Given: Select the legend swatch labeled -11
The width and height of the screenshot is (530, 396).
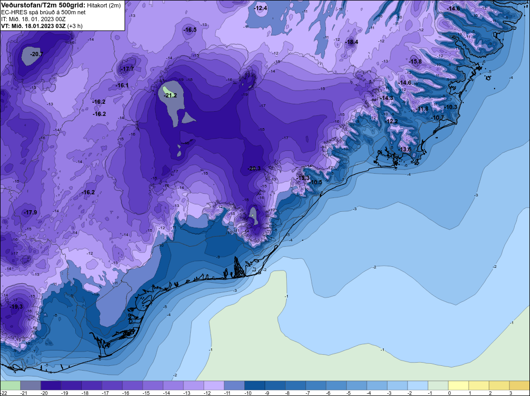Looking at the screenshot, I should pyautogui.click(x=234, y=385).
